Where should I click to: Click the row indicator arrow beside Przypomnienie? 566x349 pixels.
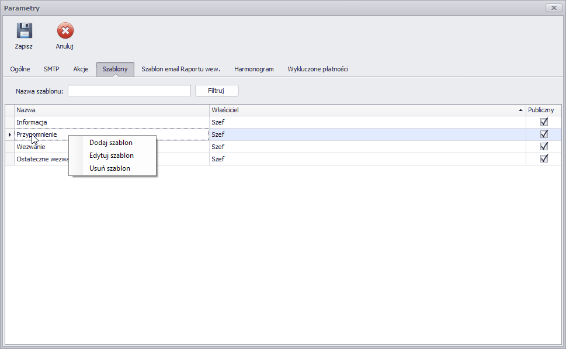coord(10,134)
